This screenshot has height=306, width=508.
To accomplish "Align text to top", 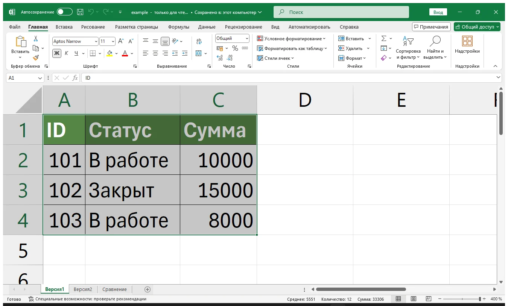I will coord(146,41).
